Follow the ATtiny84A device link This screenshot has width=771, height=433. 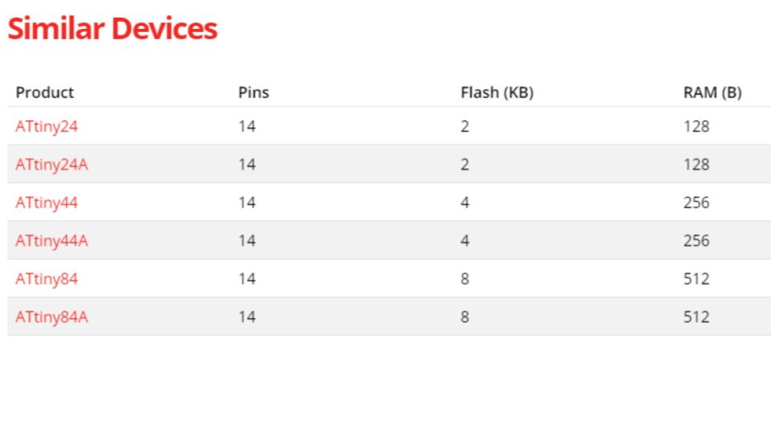coord(51,317)
